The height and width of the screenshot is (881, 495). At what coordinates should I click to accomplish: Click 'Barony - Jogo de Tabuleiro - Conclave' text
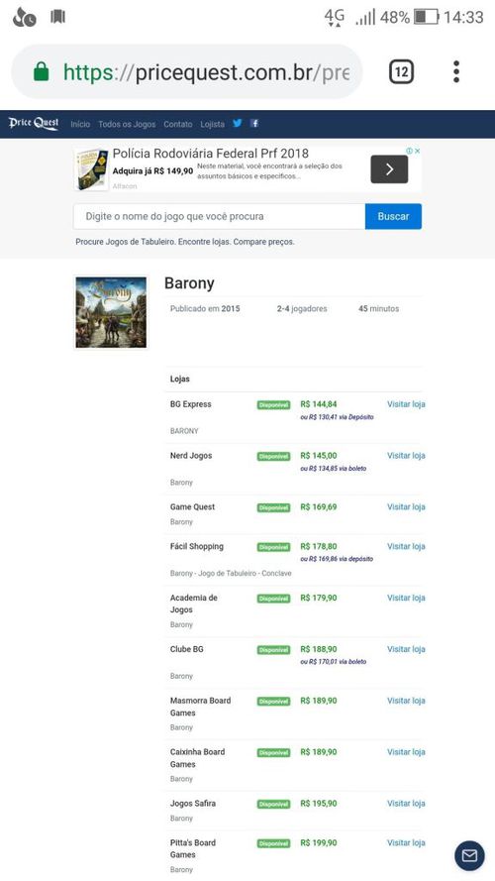[231, 574]
